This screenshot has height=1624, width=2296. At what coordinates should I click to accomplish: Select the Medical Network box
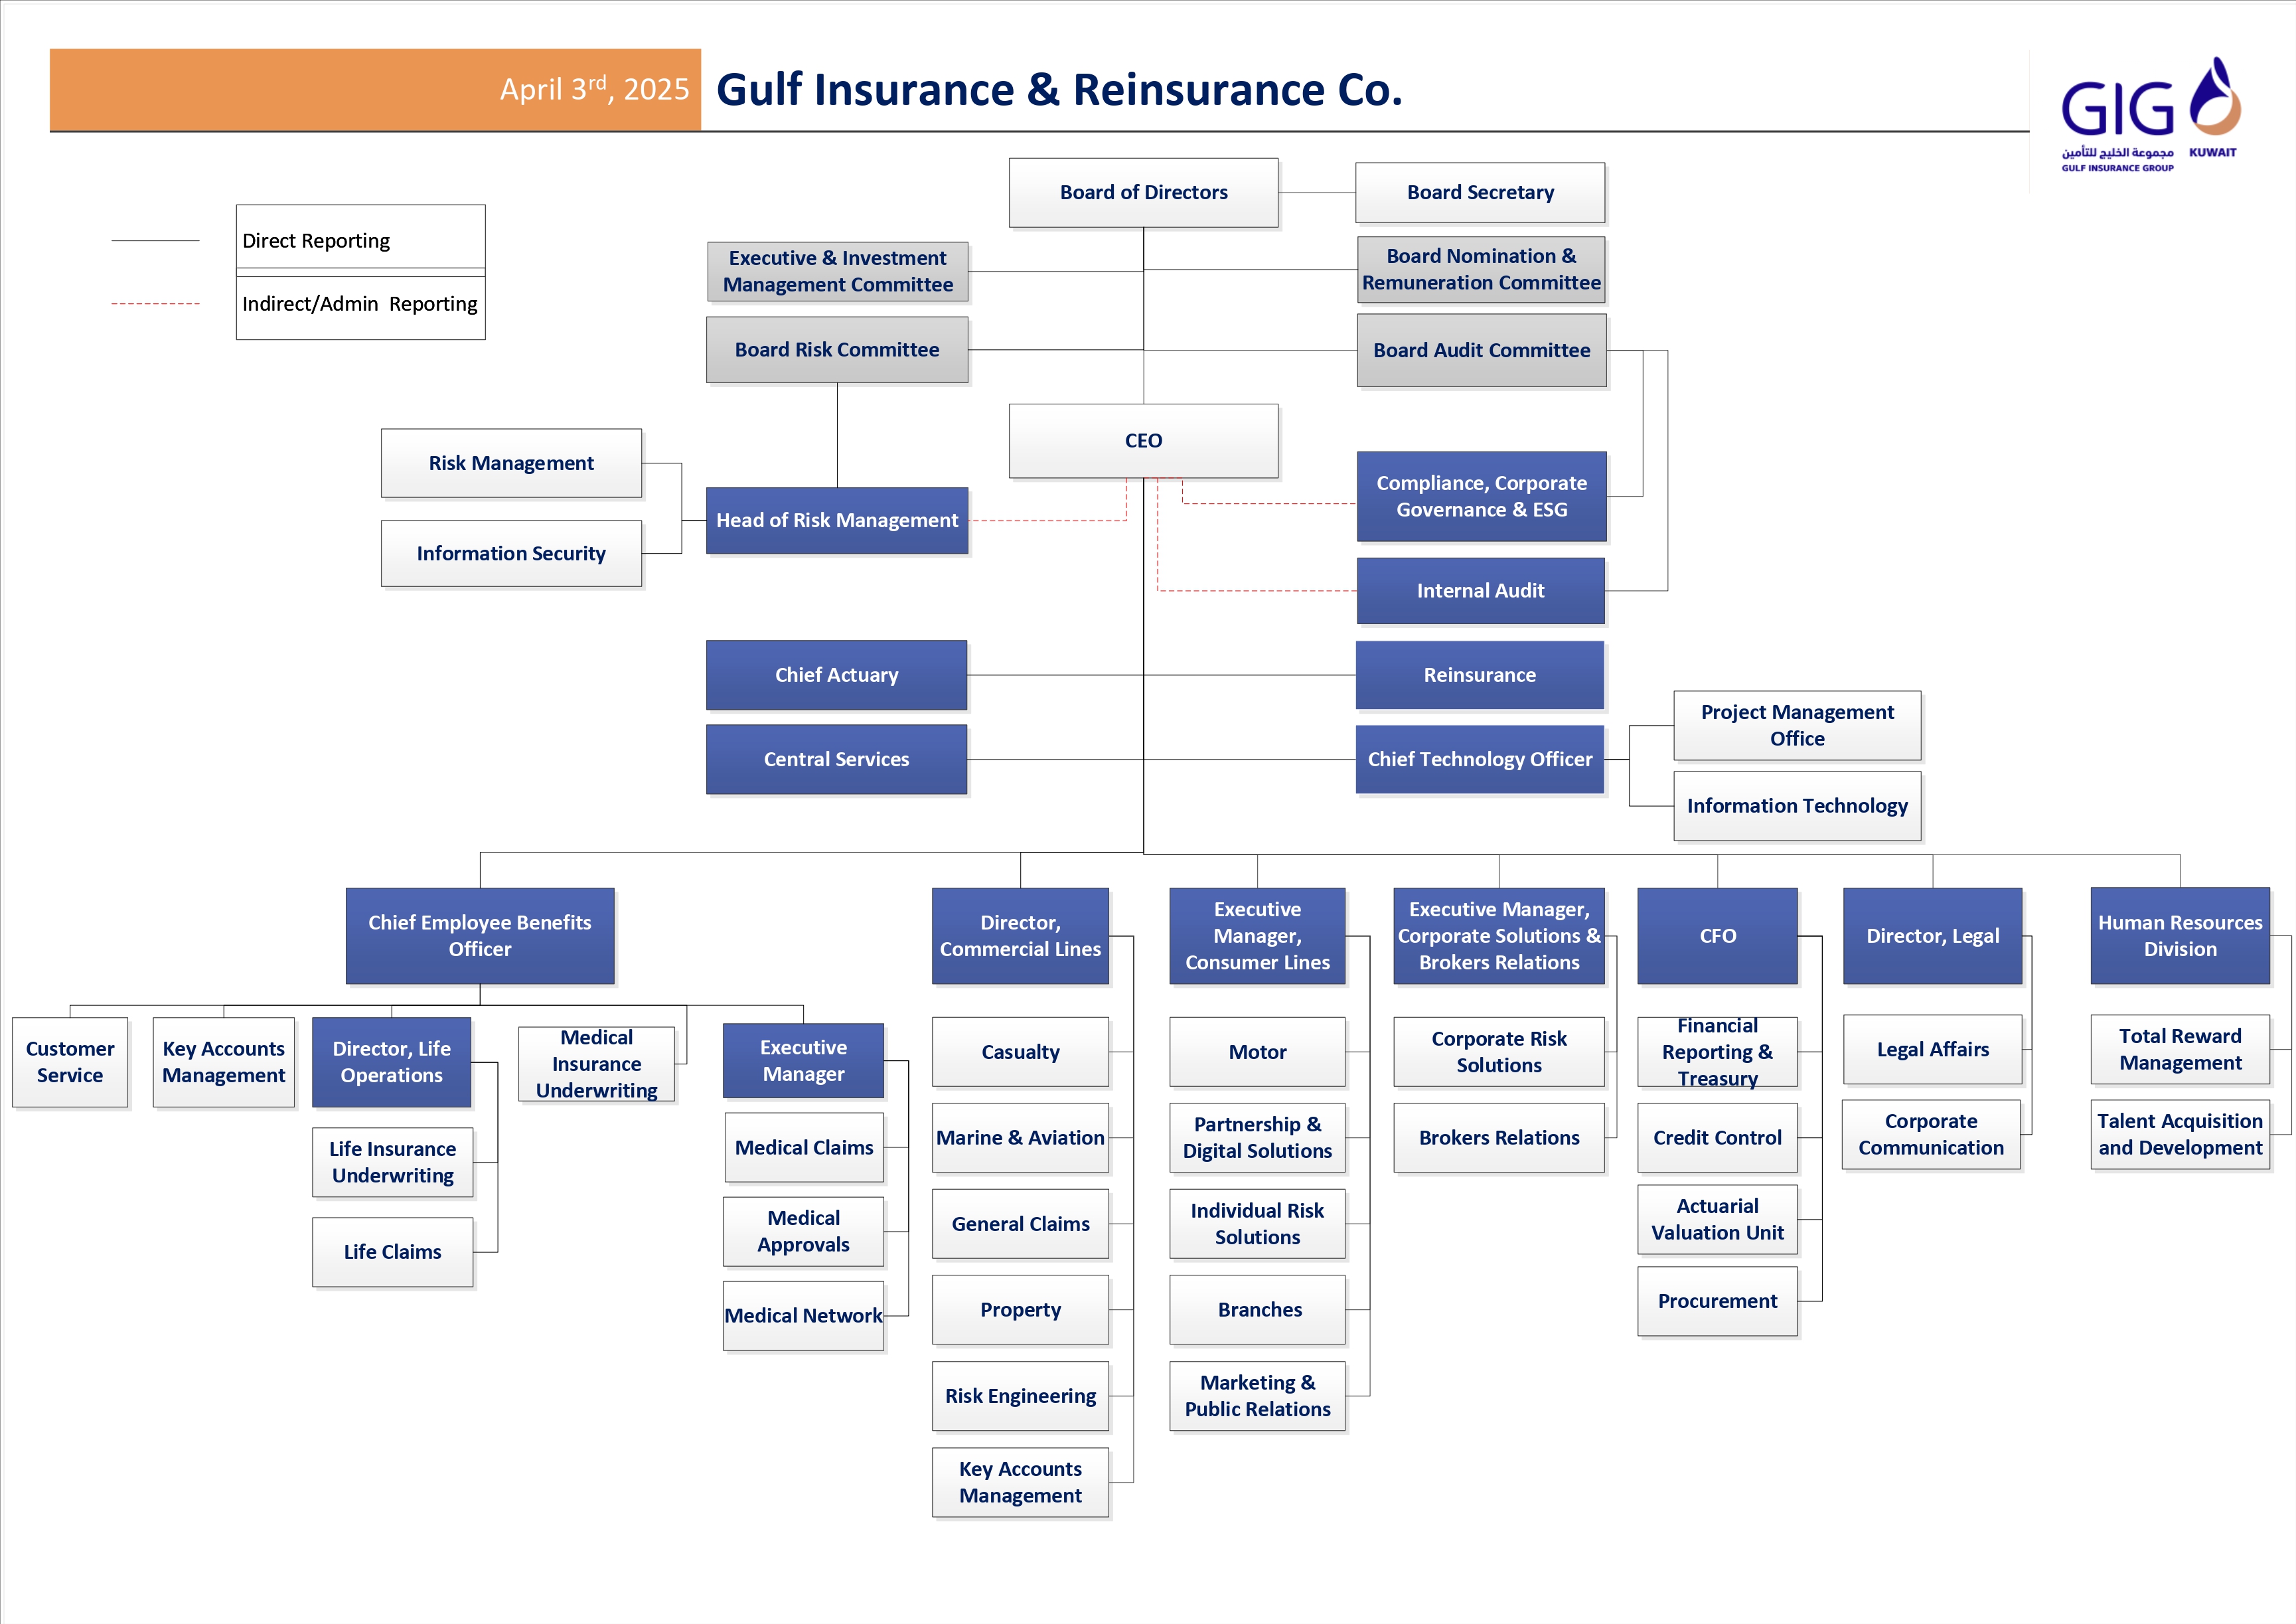(x=803, y=1315)
